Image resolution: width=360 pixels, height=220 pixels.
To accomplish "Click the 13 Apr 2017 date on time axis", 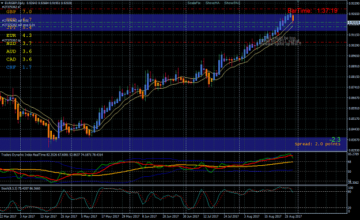I will (48, 217).
